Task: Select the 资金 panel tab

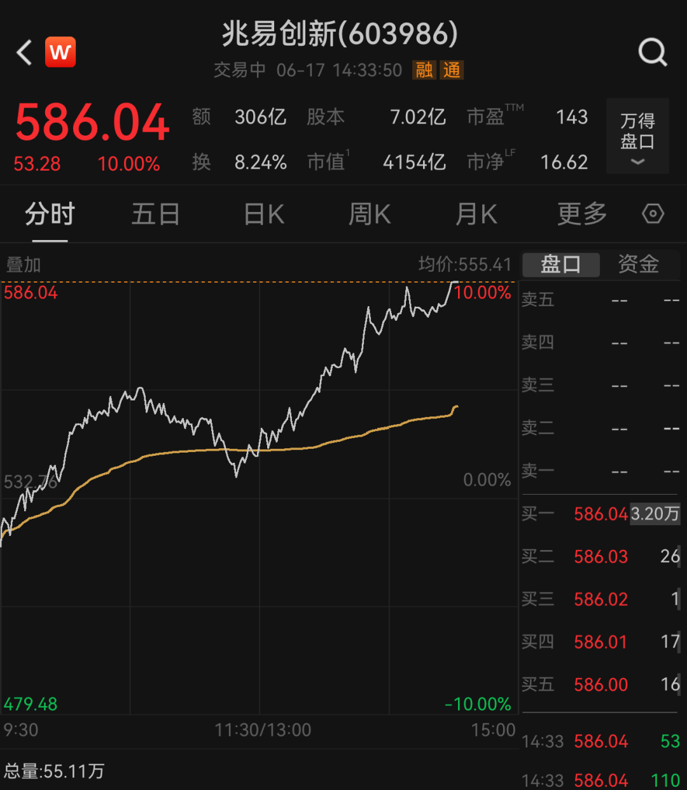Action: coord(639,264)
